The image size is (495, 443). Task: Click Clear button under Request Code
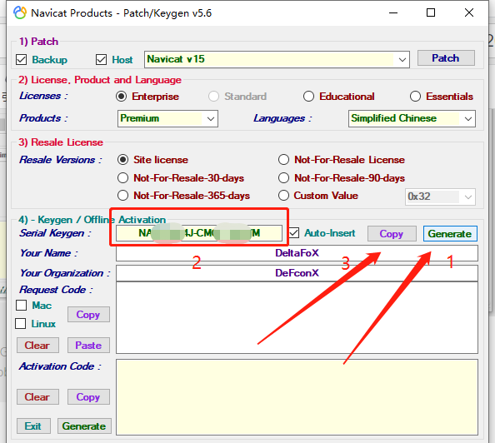(x=37, y=346)
